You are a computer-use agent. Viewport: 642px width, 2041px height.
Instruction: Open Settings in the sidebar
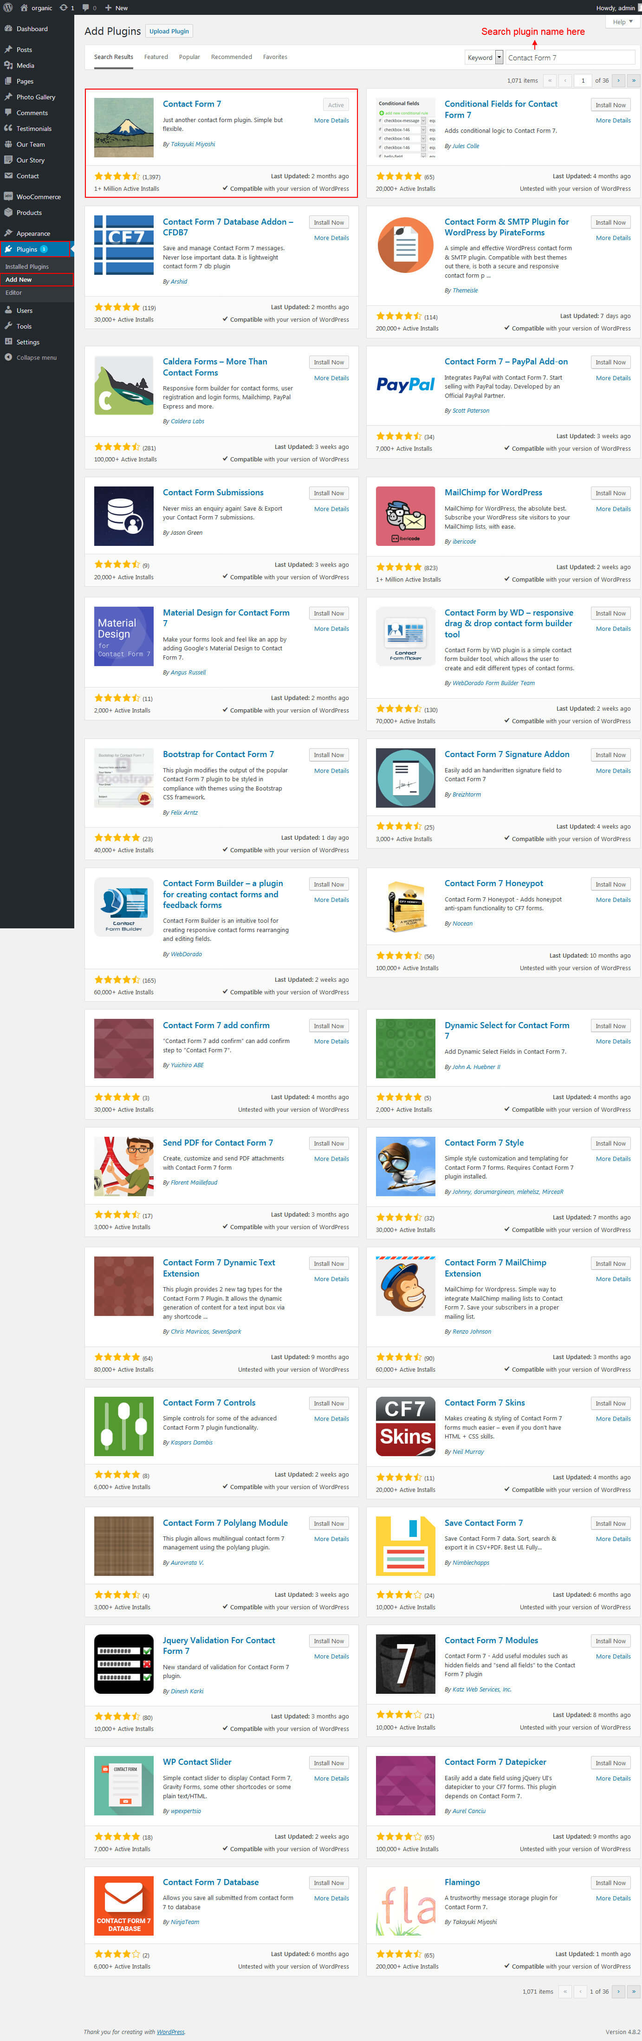coord(28,342)
